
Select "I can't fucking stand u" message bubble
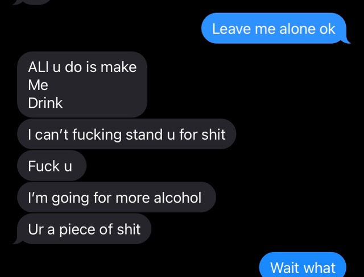click(x=126, y=134)
